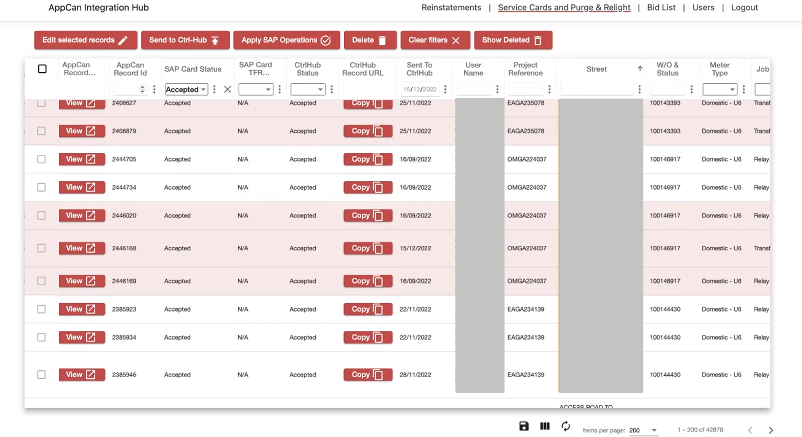Screen dimensions: 802x437
Task: Click the Sent To CtrlHub date filter field
Action: click(420, 90)
